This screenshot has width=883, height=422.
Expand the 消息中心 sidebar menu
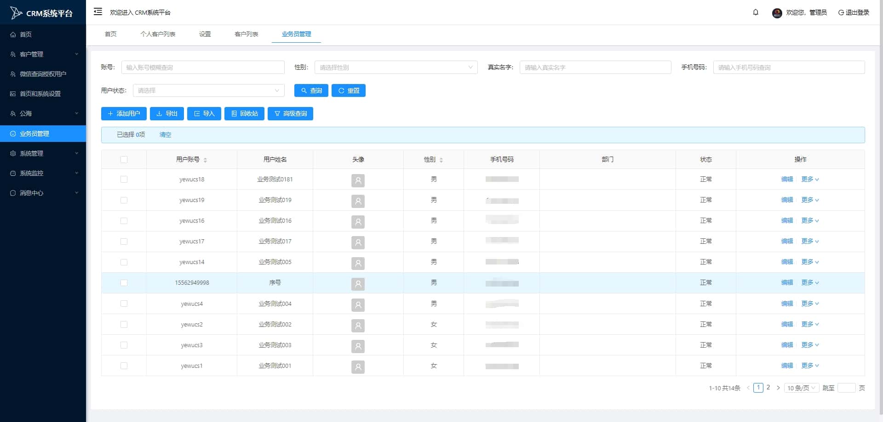point(43,193)
